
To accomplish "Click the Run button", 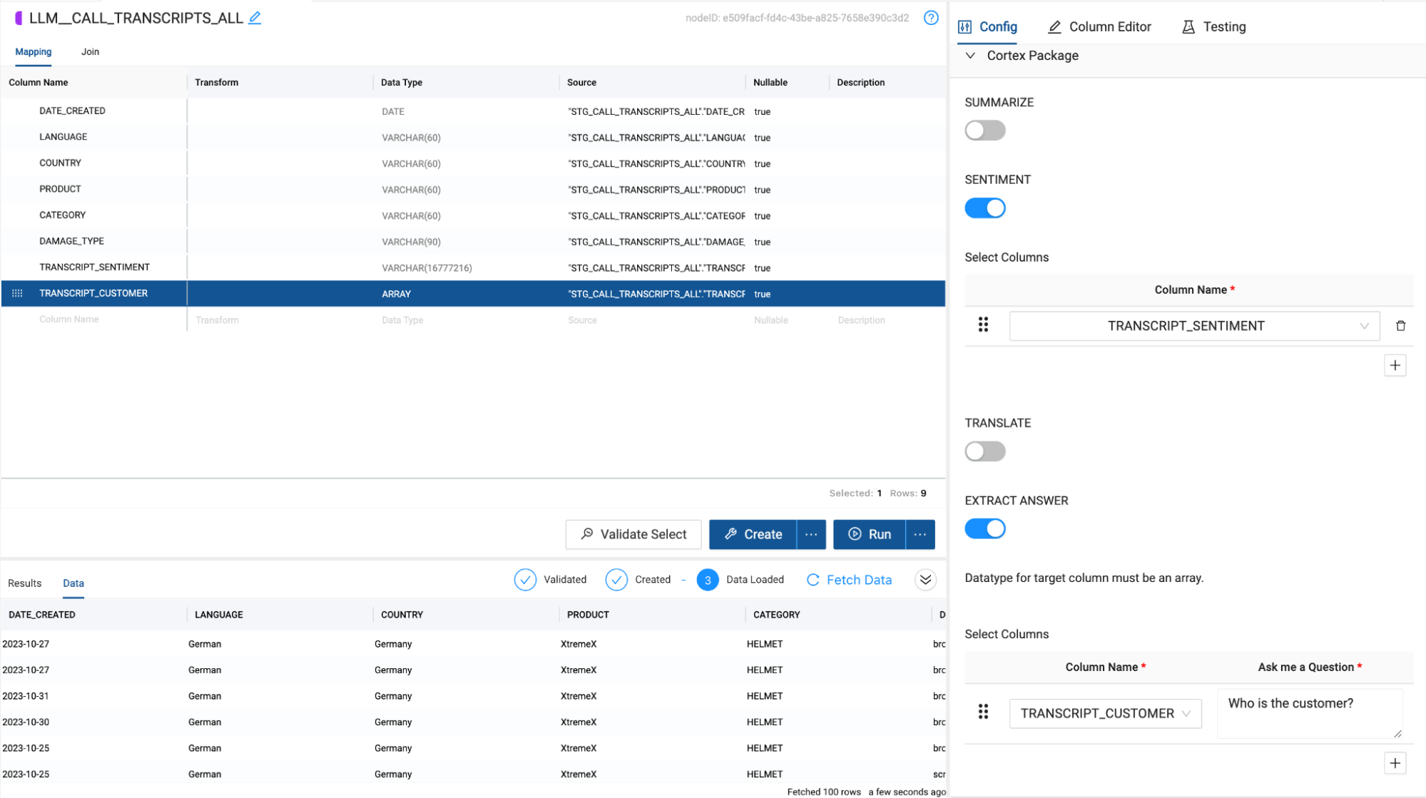I will [x=870, y=534].
